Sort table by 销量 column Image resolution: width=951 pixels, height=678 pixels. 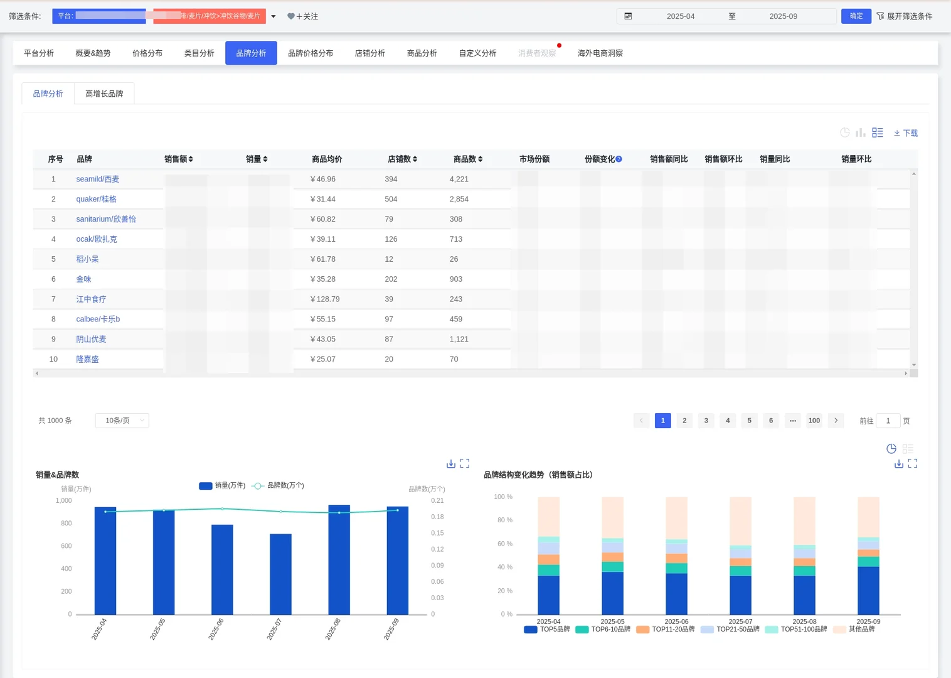265,159
